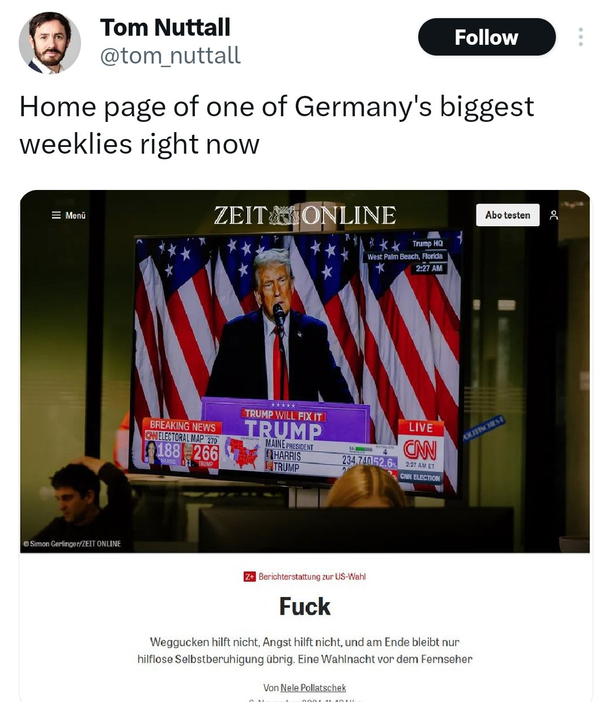Open the ZEIT ONLINE hamburger Menü
Image resolution: width=612 pixels, height=702 pixels.
69,215
